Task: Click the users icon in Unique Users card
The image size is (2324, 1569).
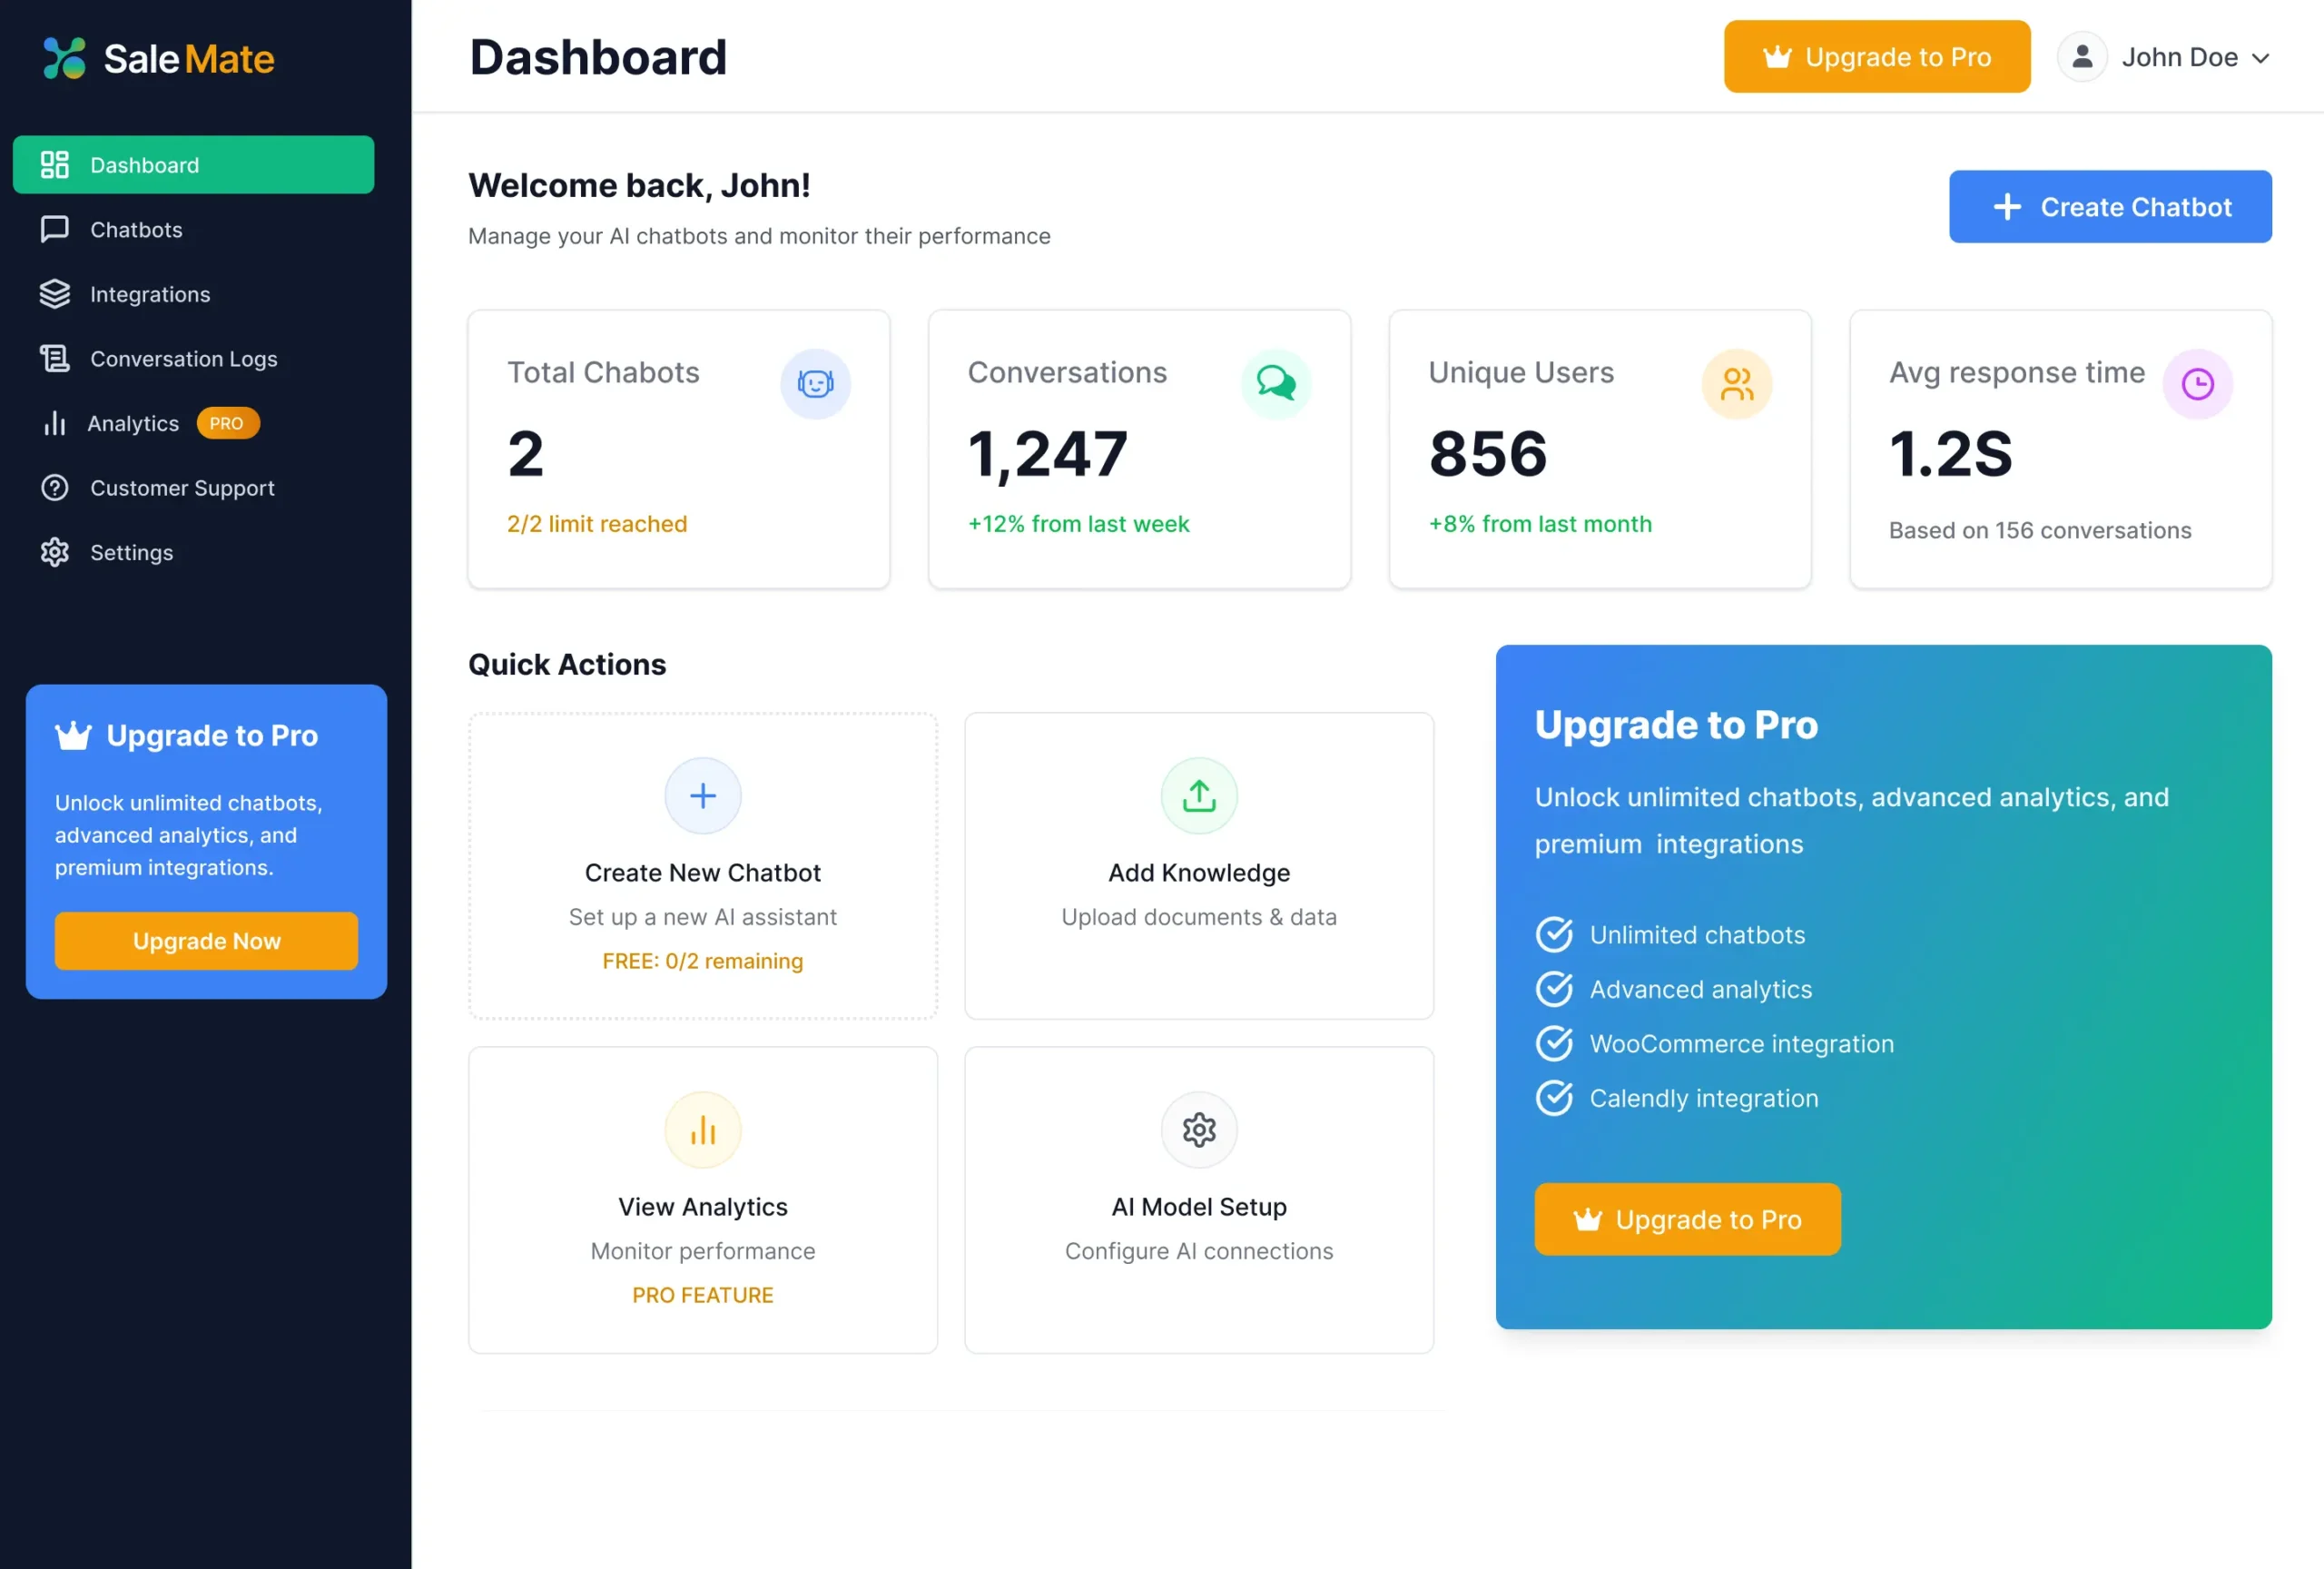Action: click(1736, 384)
